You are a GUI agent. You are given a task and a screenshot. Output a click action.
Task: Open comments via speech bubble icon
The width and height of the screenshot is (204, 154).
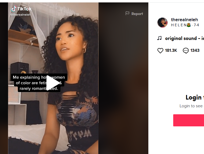186,50
